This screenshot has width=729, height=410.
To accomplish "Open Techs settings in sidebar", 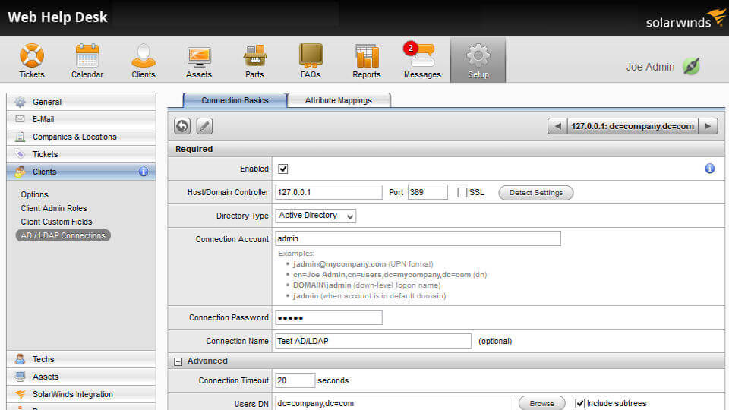I will click(81, 359).
